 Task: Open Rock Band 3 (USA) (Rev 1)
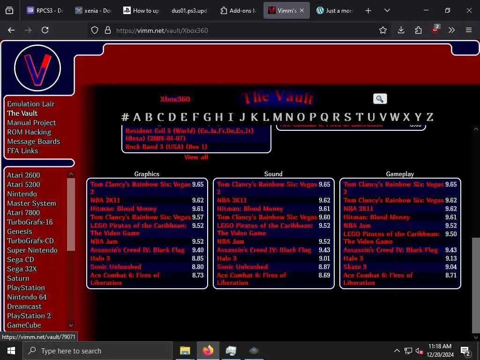click(166, 147)
